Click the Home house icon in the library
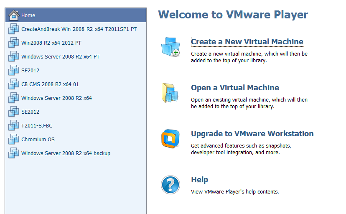Image resolution: width=346 pixels, height=214 pixels. [14, 15]
